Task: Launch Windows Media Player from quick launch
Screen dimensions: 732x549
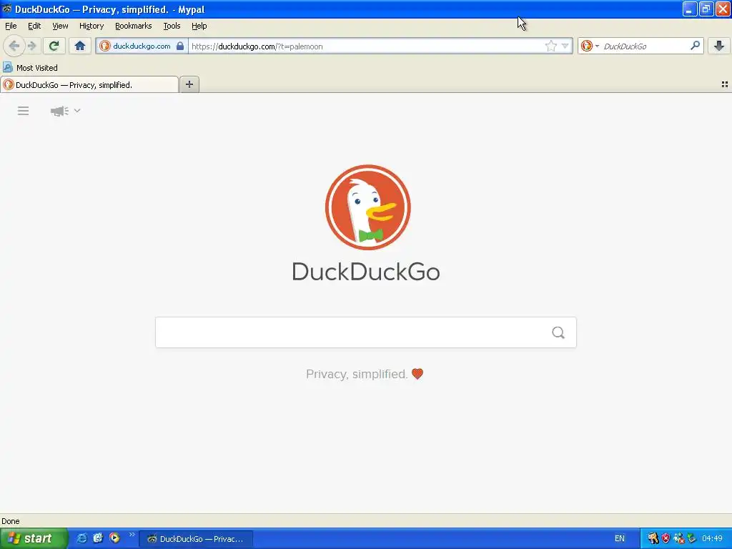Action: click(x=114, y=538)
